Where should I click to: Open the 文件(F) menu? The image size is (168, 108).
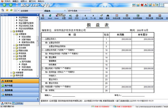coord(7,1)
